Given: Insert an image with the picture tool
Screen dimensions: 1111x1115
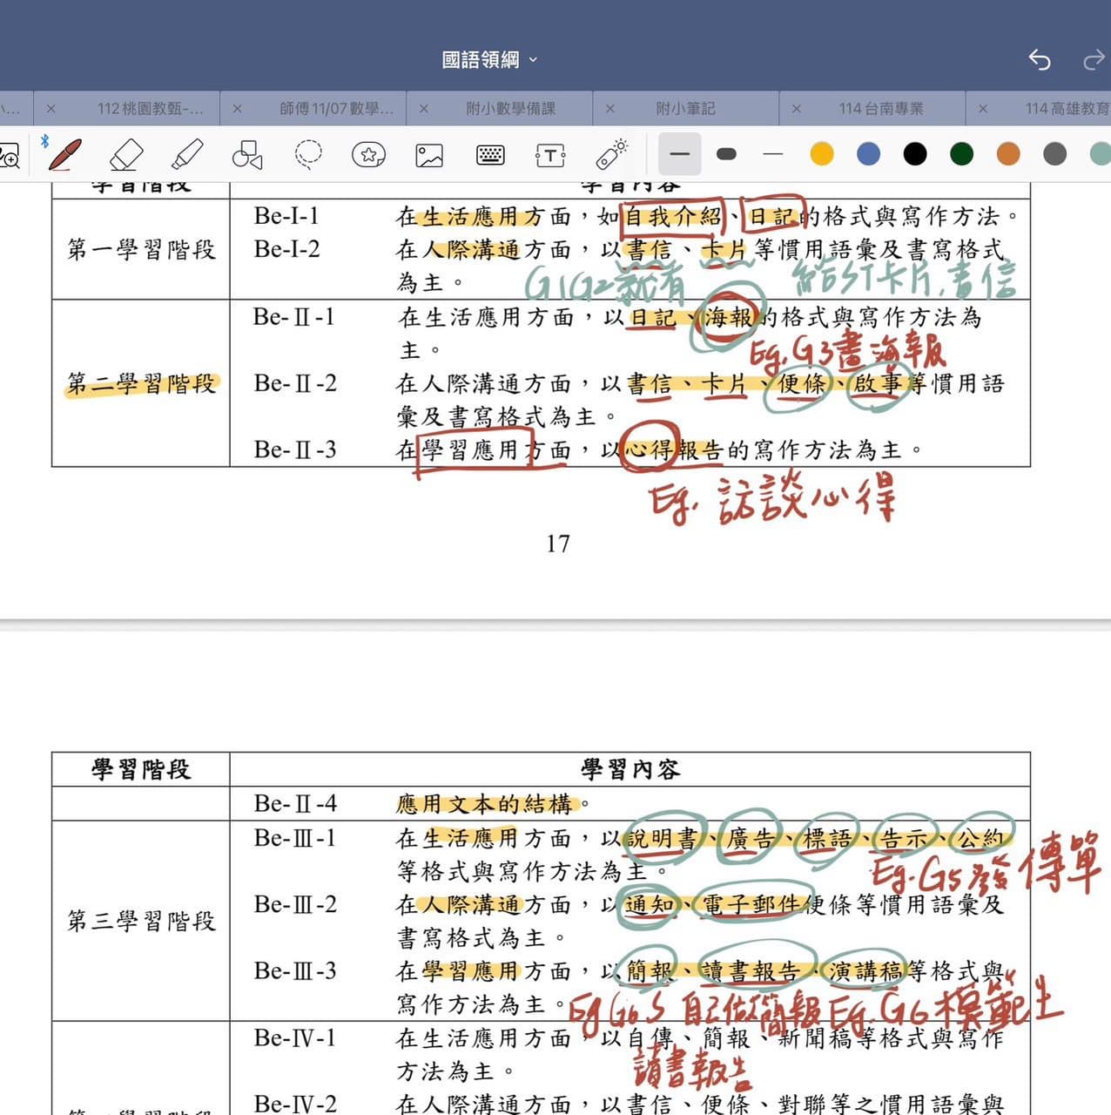Looking at the screenshot, I should point(429,156).
